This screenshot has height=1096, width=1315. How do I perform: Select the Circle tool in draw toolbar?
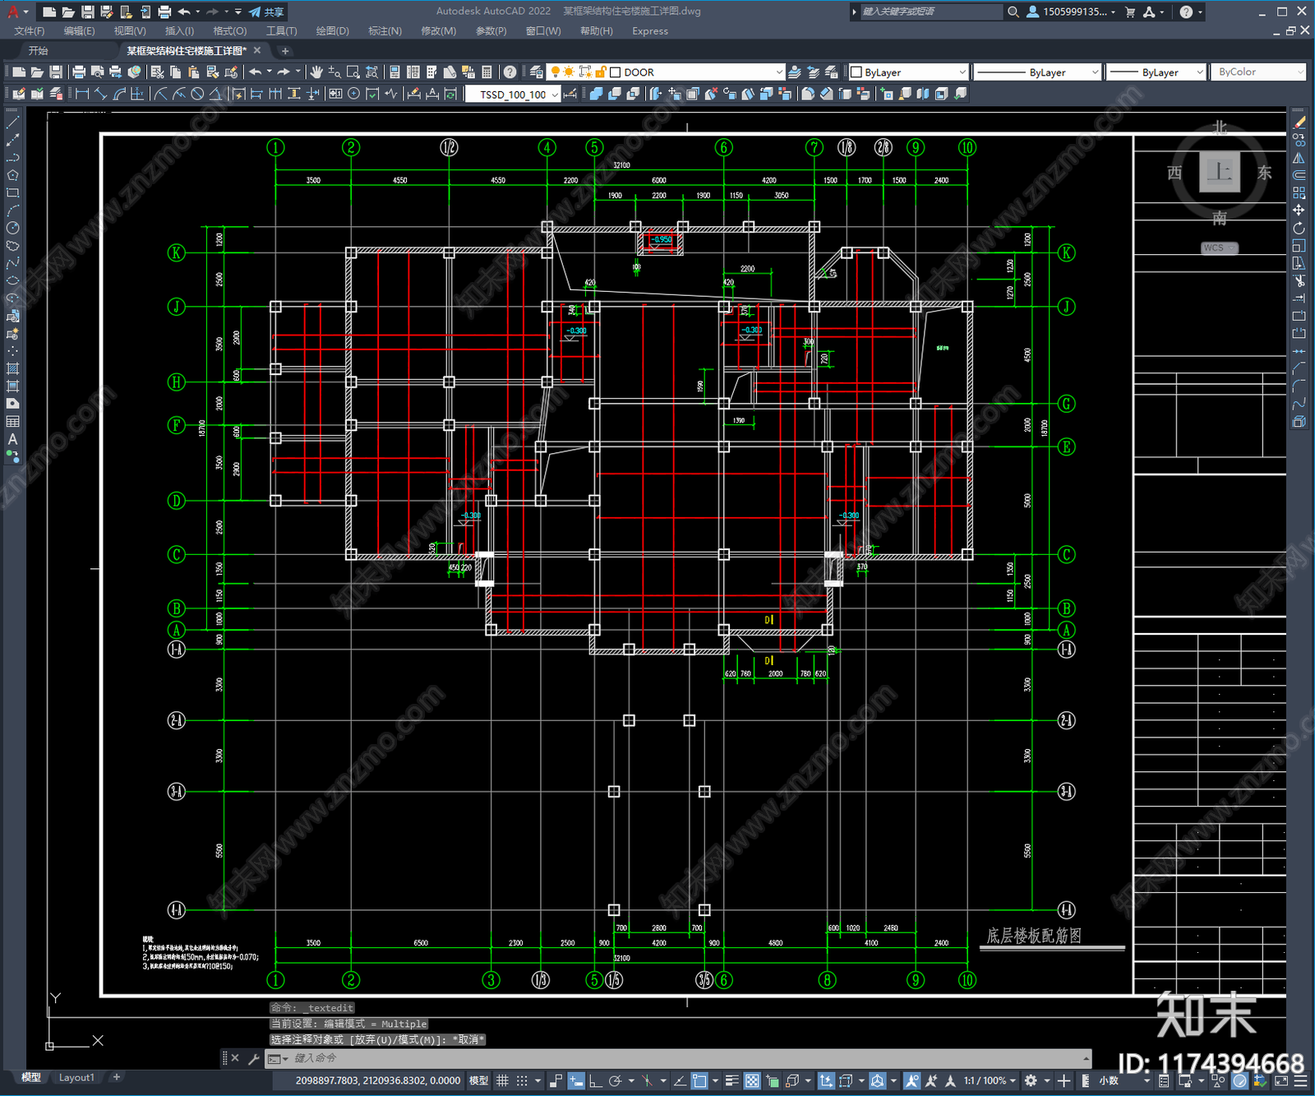coord(12,228)
